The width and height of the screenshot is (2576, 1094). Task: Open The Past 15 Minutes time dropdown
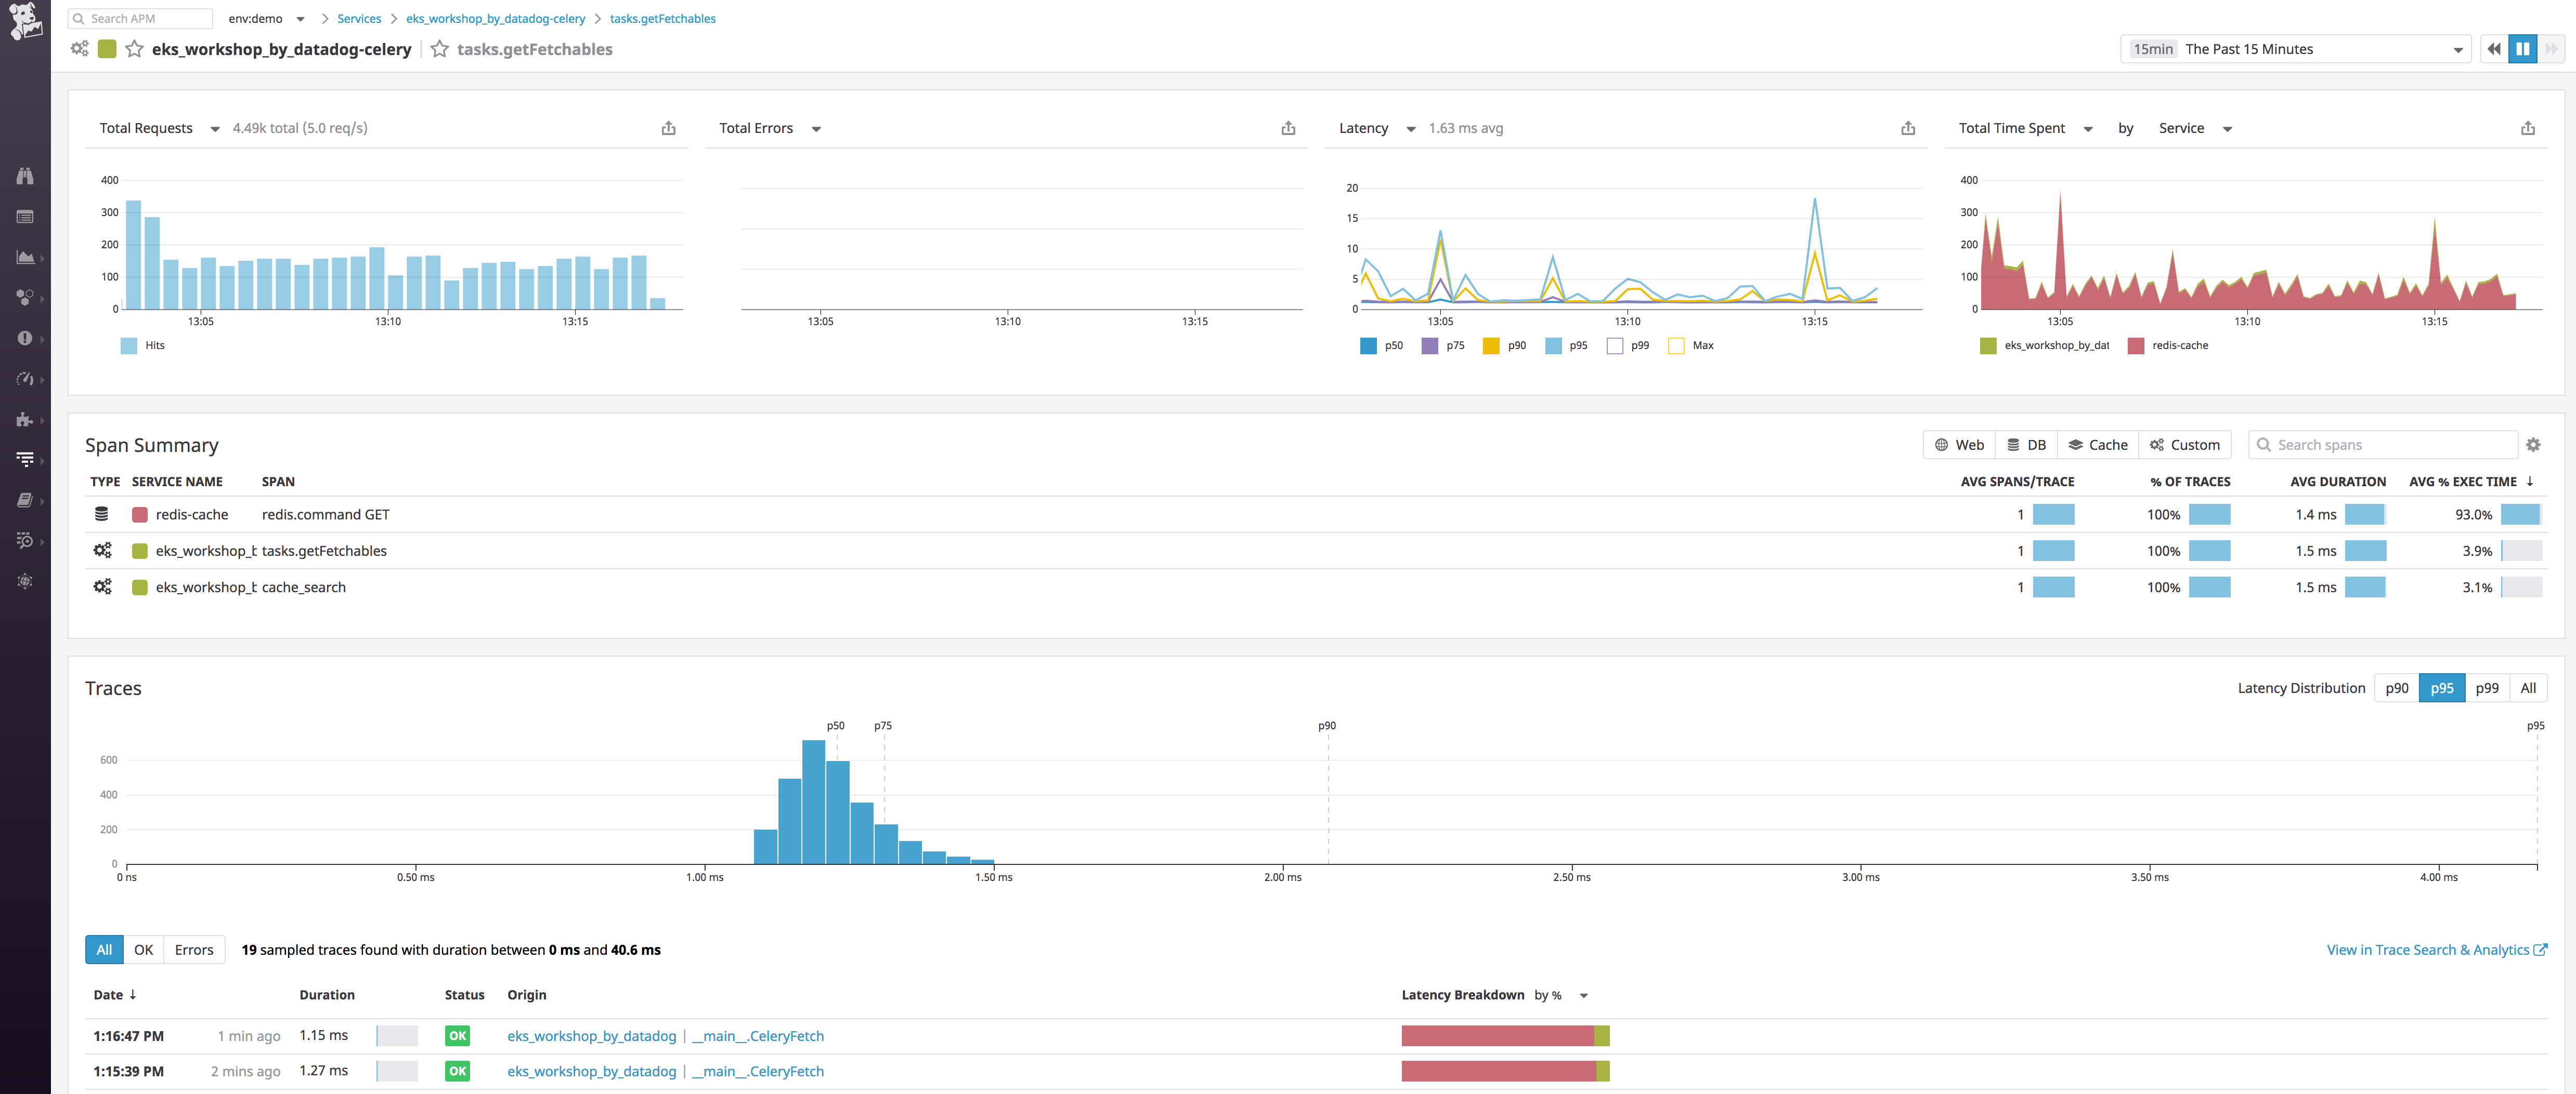[x=2295, y=49]
